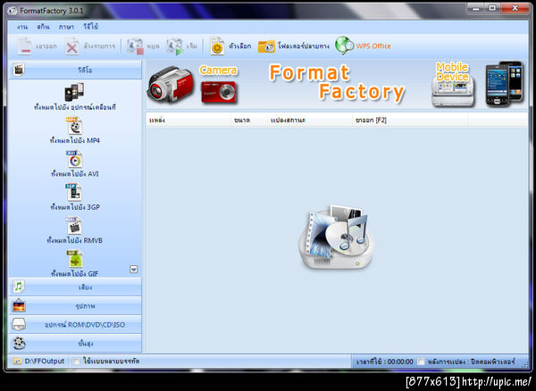Click the white Mobile Device gadget banner image
This screenshot has width=536, height=391.
point(453,92)
